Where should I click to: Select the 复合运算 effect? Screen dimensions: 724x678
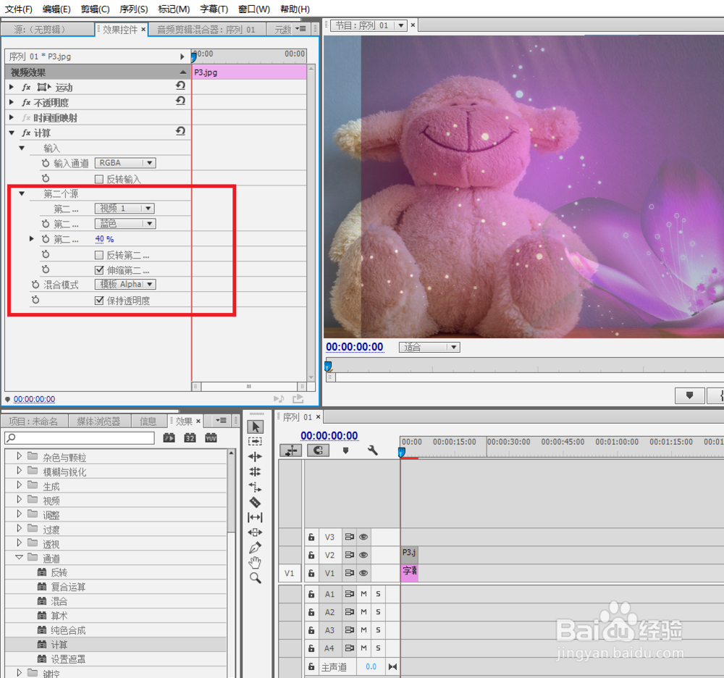click(x=68, y=587)
